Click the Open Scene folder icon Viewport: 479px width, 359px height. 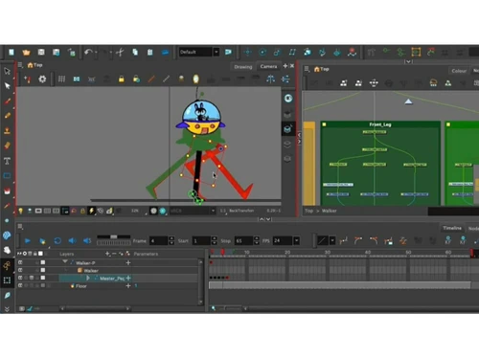pyautogui.click(x=26, y=53)
